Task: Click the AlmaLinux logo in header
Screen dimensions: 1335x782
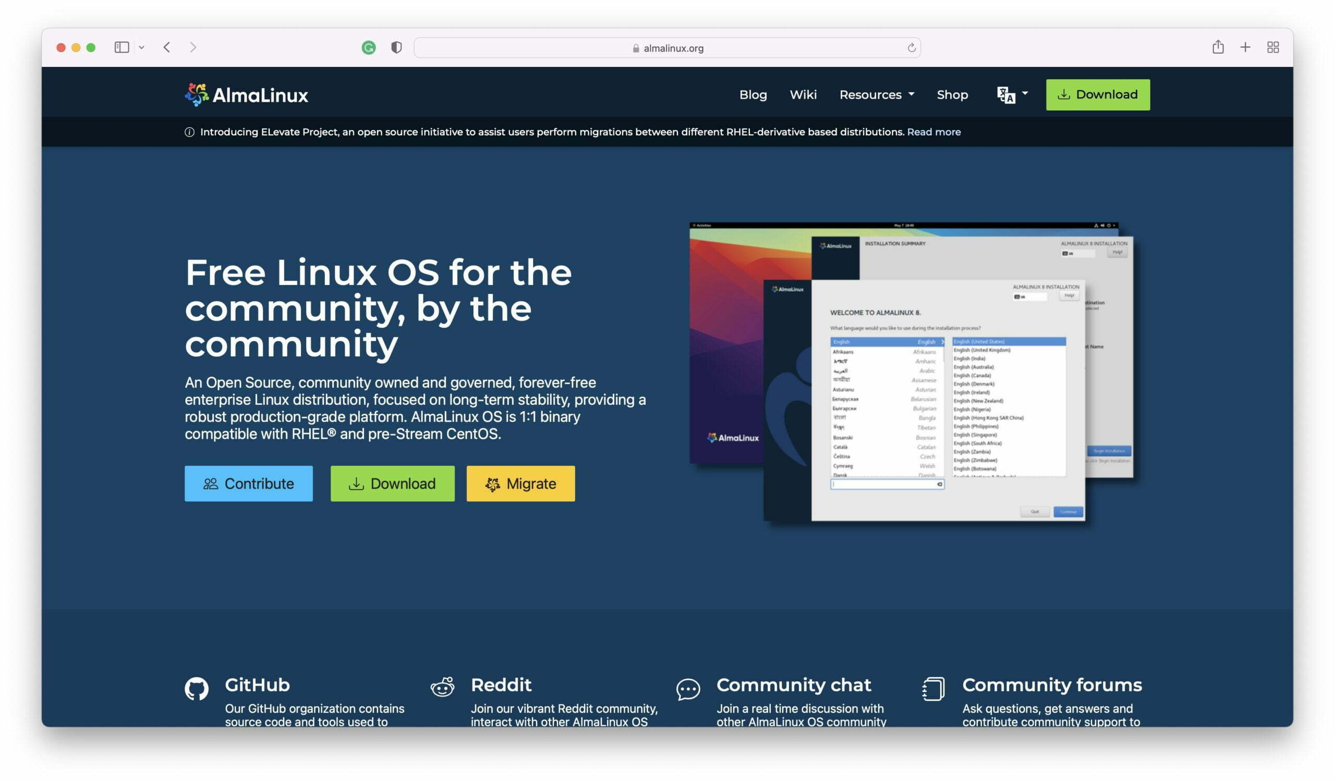Action: coord(246,95)
